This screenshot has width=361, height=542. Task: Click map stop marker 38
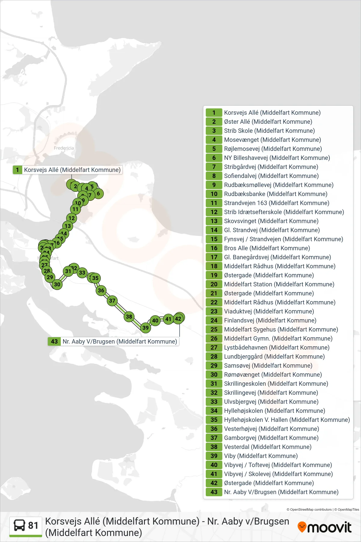129,316
